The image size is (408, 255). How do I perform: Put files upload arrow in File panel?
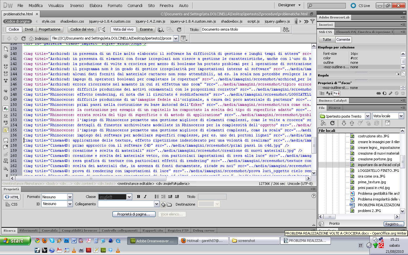tap(352, 123)
